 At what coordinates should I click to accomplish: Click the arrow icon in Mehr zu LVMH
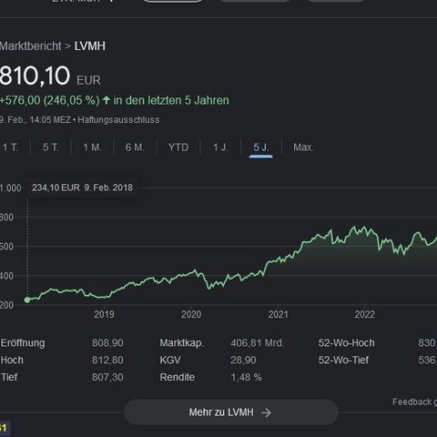tap(266, 412)
